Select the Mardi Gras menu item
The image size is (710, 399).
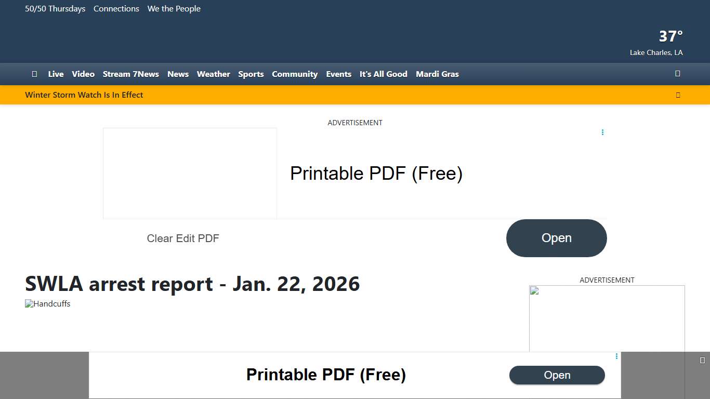[437, 74]
